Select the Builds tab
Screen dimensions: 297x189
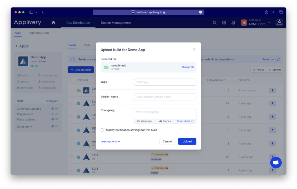[x=72, y=45]
